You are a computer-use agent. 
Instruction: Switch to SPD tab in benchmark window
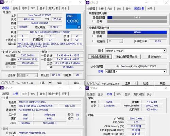[x=119, y=8]
